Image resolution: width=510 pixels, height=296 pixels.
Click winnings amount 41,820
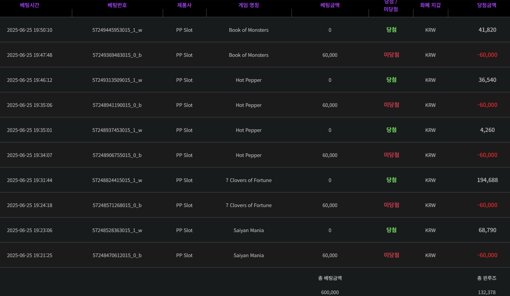487,30
